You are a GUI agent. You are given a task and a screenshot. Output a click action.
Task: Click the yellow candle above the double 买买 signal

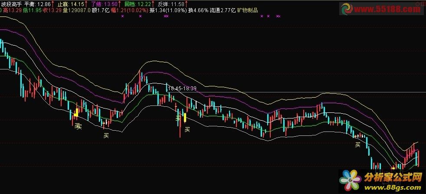click(76, 112)
